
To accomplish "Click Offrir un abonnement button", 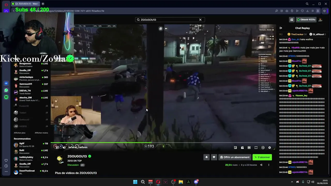I will click(x=235, y=157).
